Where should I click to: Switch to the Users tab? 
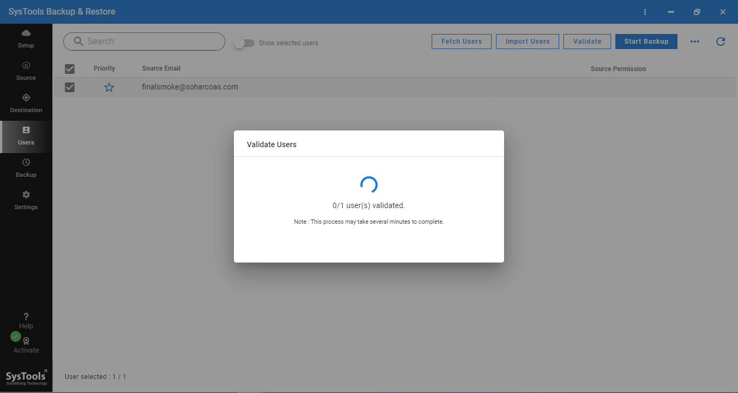click(26, 136)
